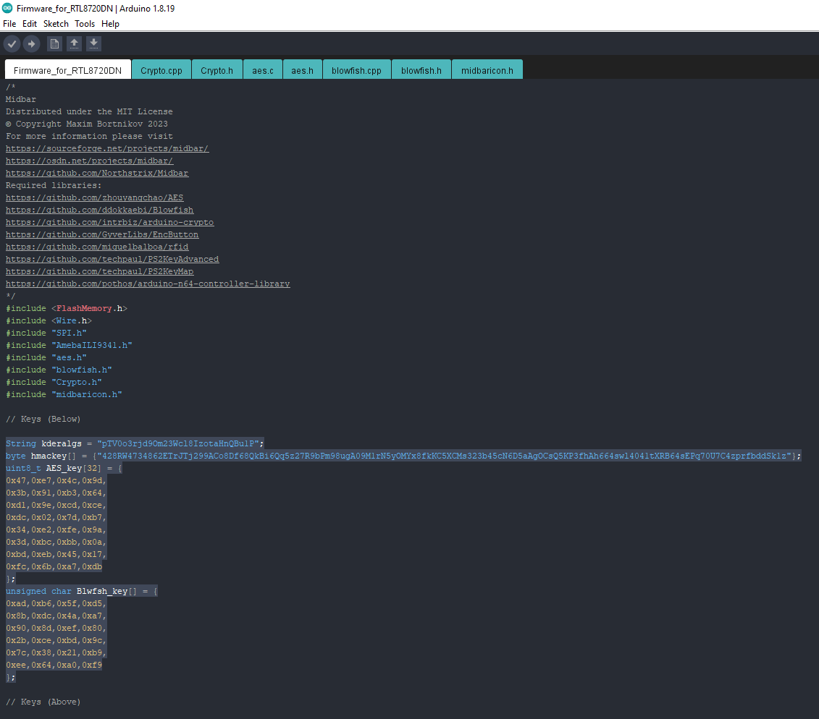Open a sketch with the up-arrow icon

[74, 44]
